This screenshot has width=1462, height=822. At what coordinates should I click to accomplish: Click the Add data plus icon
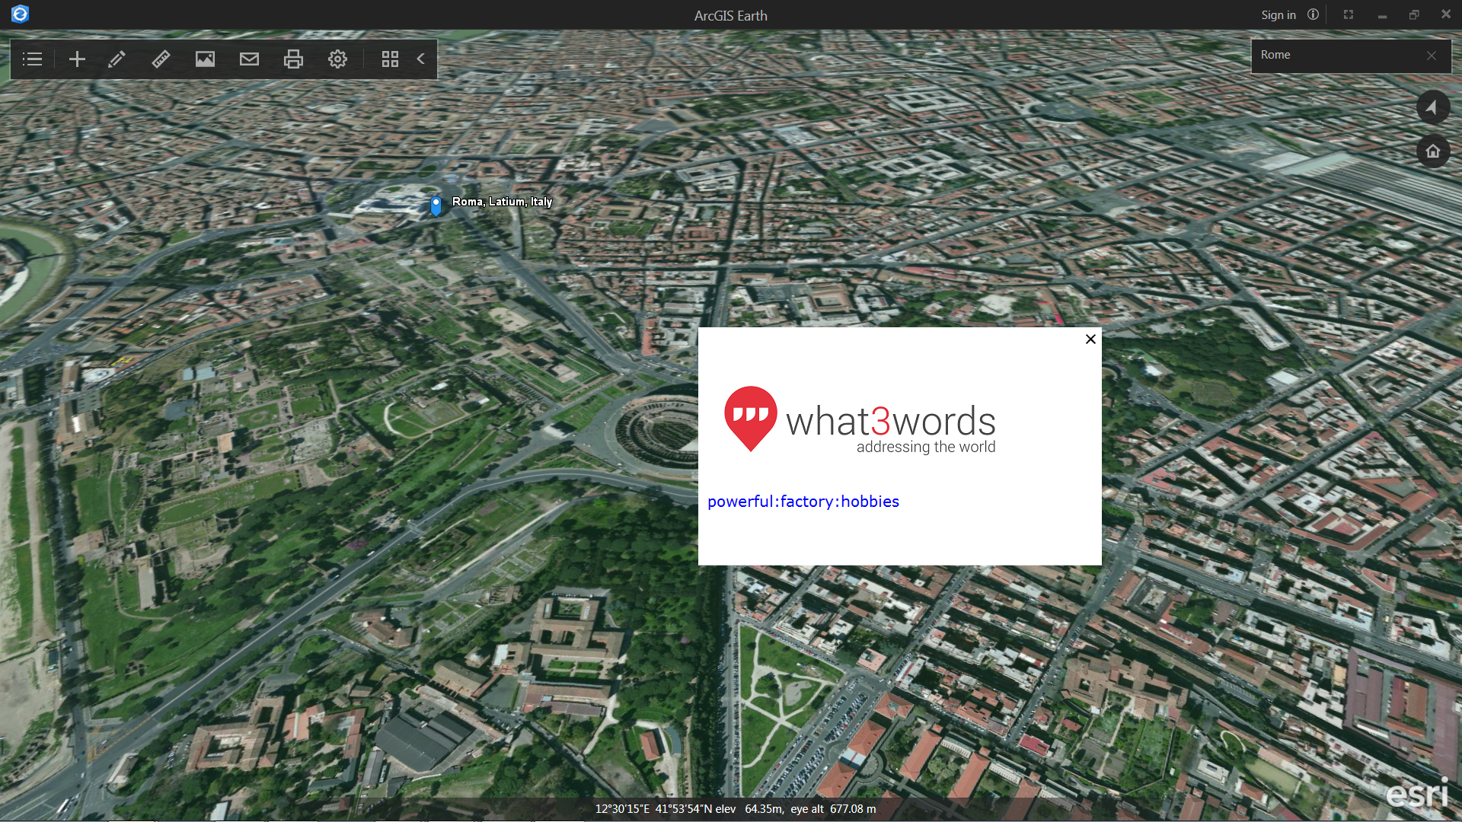tap(77, 59)
